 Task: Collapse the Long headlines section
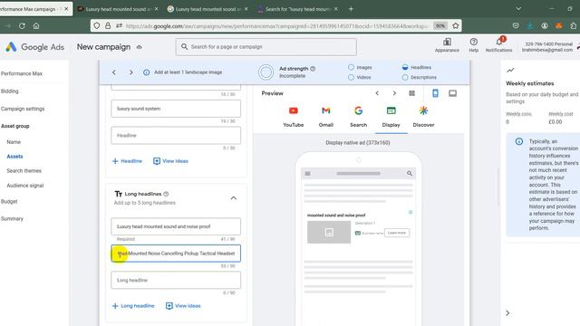[234, 198]
